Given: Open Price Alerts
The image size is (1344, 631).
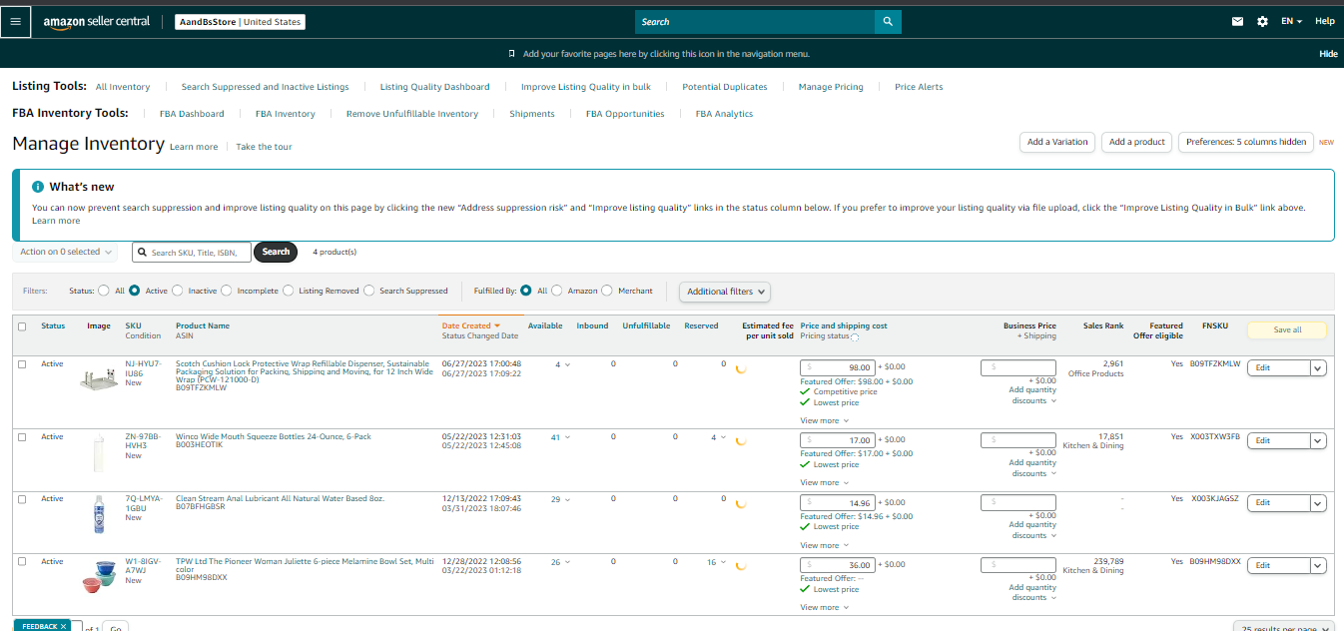Looking at the screenshot, I should click(x=919, y=87).
